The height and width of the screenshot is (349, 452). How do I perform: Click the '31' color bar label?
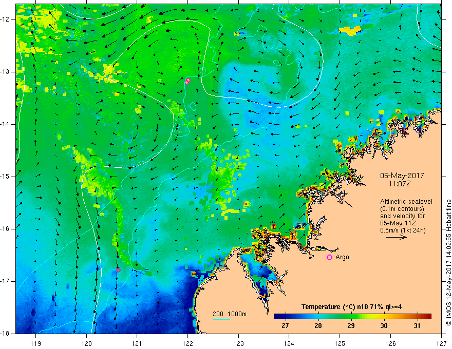(417, 326)
